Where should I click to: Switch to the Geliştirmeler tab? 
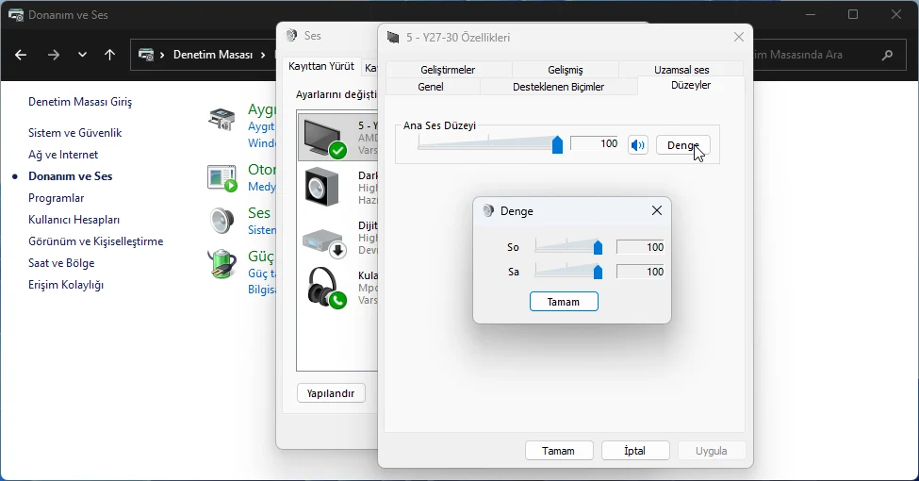[448, 70]
